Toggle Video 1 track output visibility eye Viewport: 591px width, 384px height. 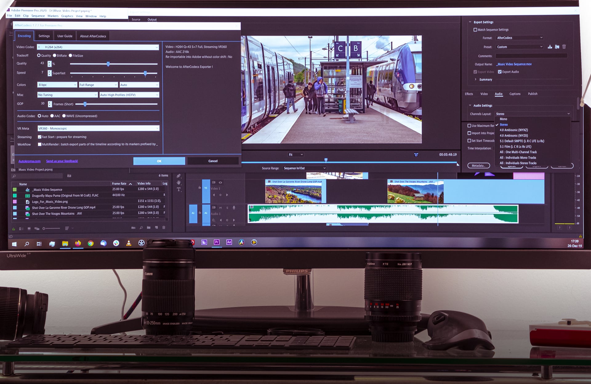click(x=220, y=182)
